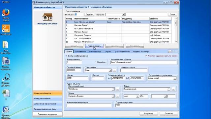
Task: Focus the Пароль field
Action: [x=98, y=78]
